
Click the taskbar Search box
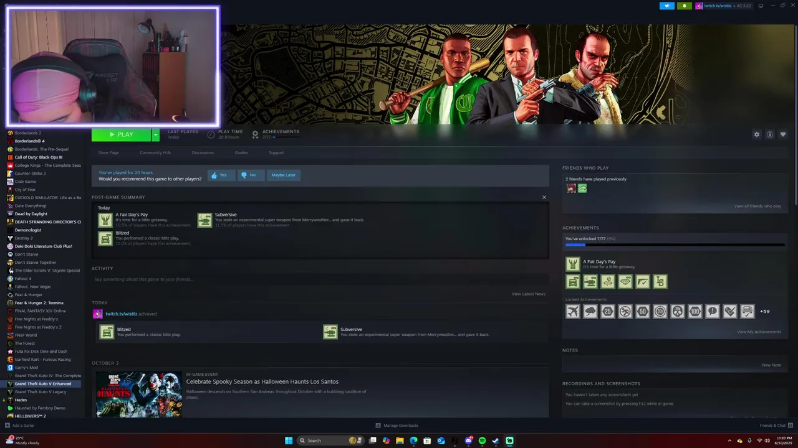pyautogui.click(x=330, y=441)
